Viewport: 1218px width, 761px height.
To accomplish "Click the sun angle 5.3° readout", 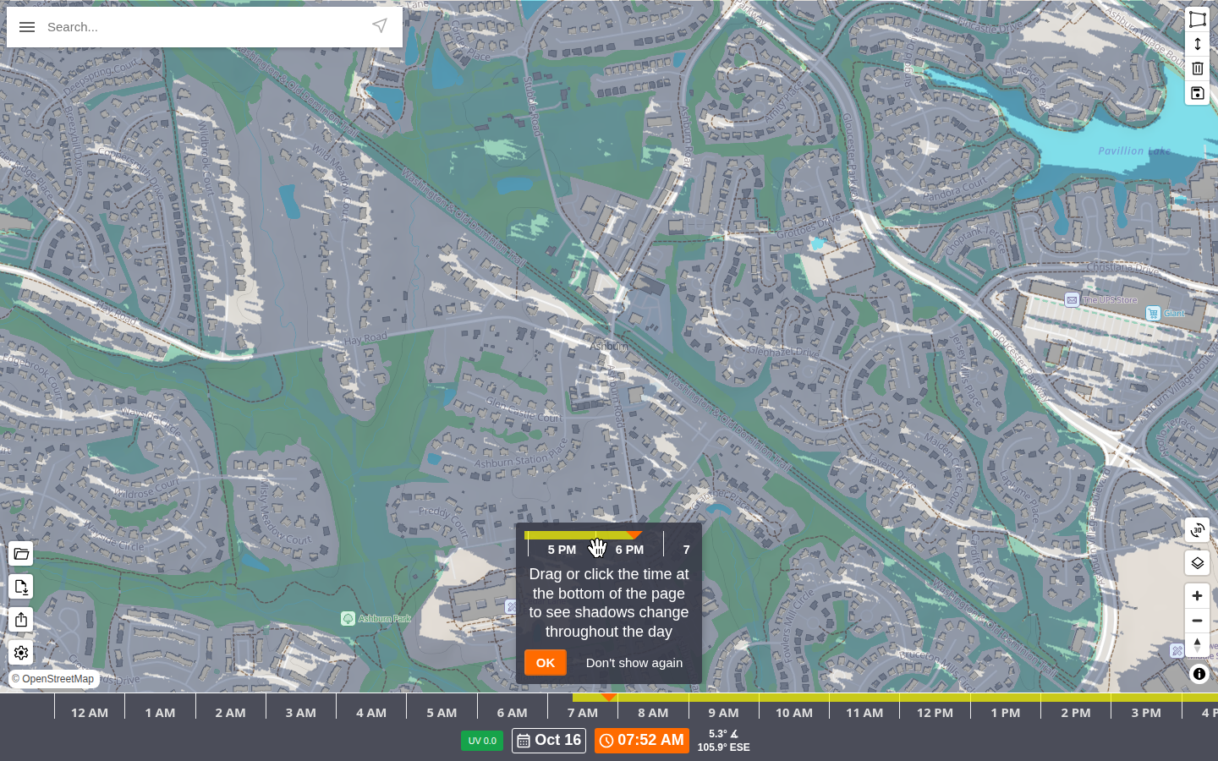I will pos(724,734).
